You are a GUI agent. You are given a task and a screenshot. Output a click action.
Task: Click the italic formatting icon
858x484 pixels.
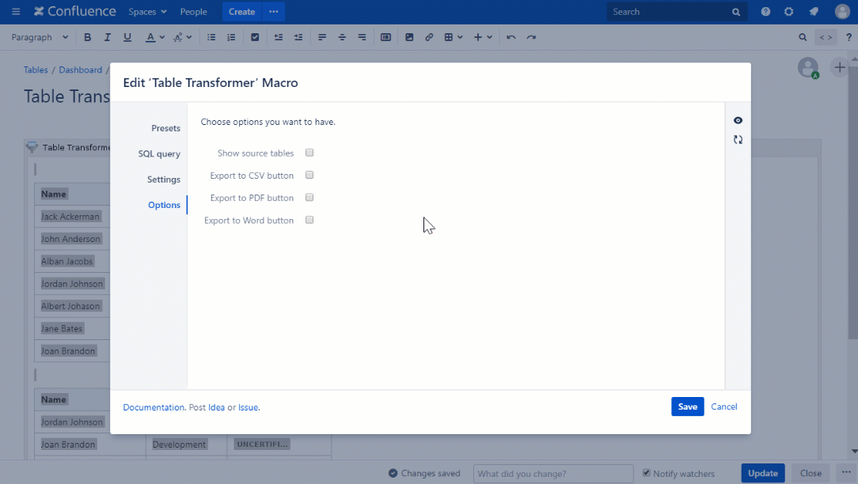tap(107, 37)
